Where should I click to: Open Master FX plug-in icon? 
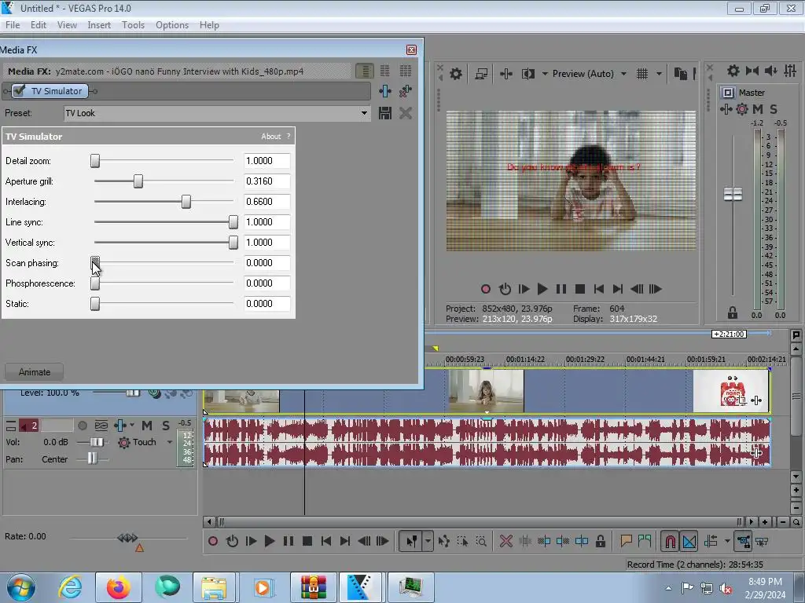pos(726,109)
